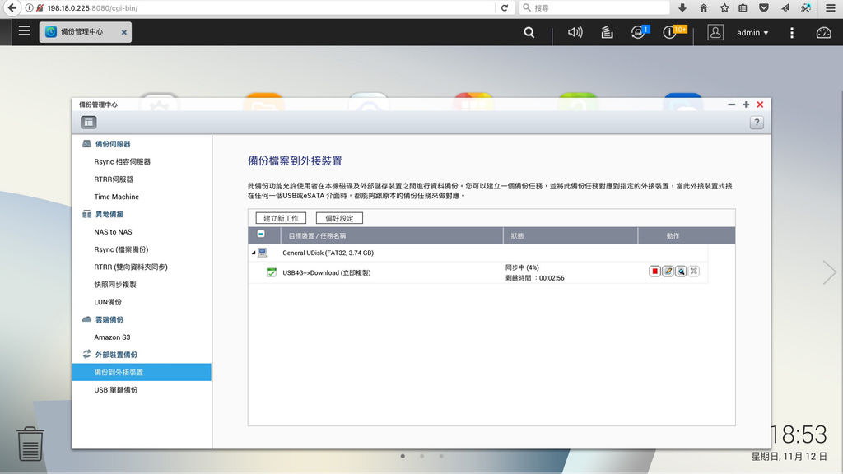
Task: Select 雲端備份 section header
Action: [109, 320]
